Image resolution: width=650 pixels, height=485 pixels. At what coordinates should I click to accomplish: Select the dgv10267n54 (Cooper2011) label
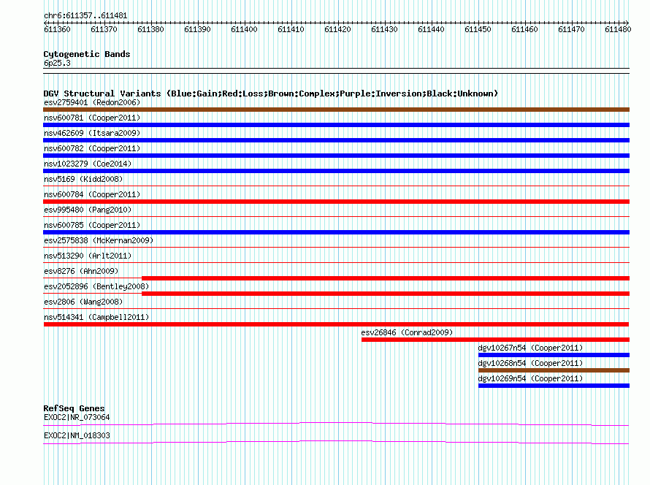(x=530, y=348)
